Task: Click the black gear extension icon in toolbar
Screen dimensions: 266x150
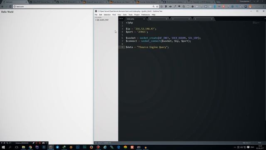Action: click(x=192, y=7)
